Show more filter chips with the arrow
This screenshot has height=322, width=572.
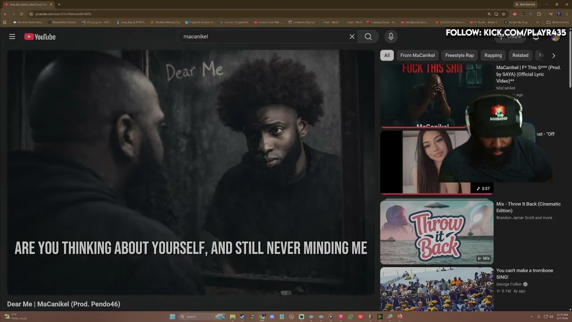tap(554, 55)
